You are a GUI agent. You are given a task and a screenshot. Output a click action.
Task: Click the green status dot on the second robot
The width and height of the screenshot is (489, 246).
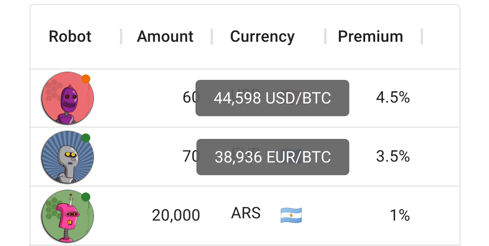coord(86,138)
